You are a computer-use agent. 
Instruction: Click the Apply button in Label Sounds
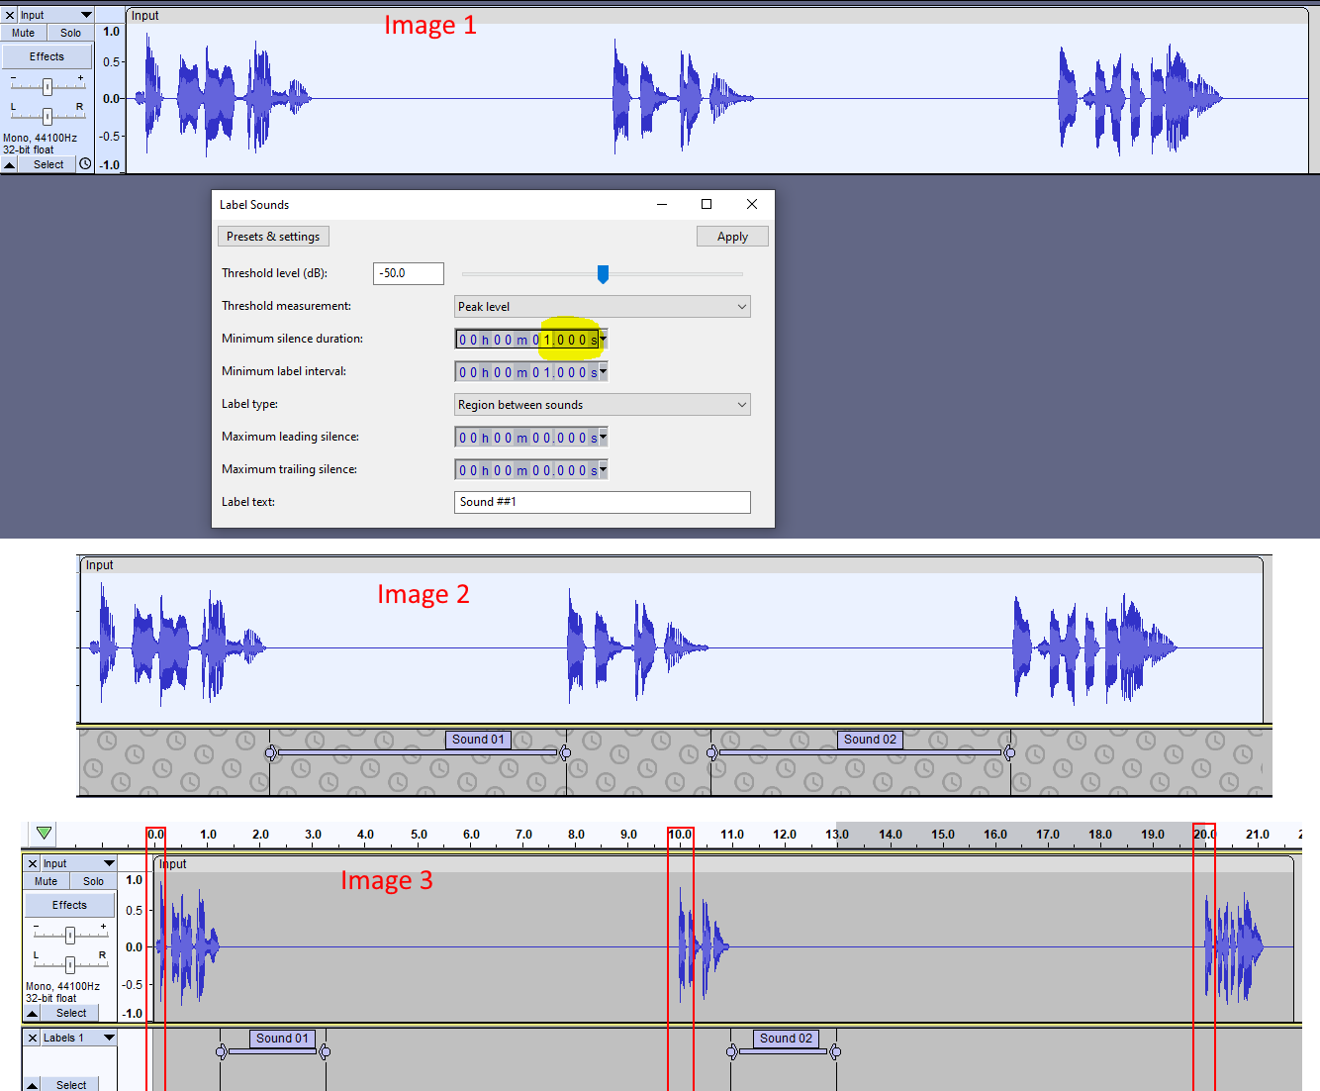pyautogui.click(x=732, y=236)
